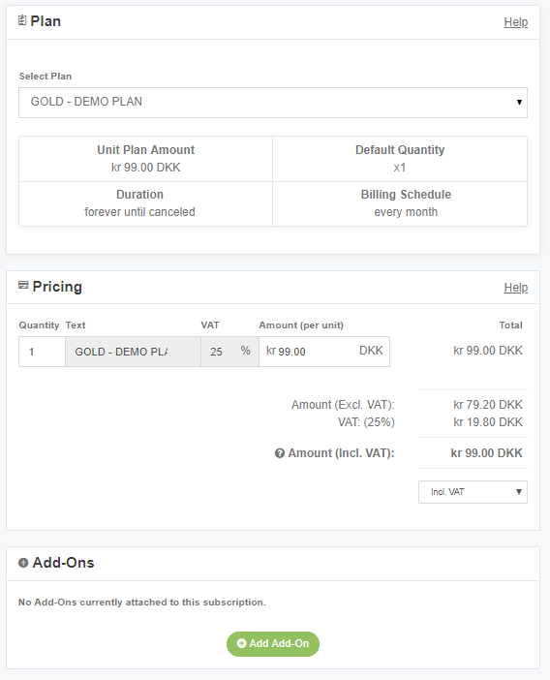Click the Plan clipboard icon
550x680 pixels.
point(22,20)
